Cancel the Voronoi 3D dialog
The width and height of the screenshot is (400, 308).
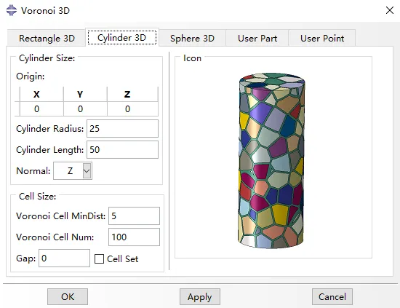pyautogui.click(x=332, y=297)
